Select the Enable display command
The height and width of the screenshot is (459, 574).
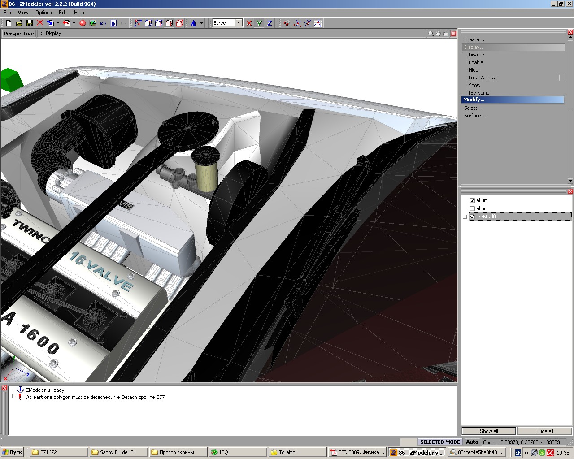click(x=476, y=62)
